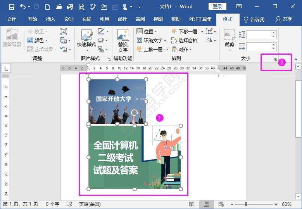The height and width of the screenshot is (209, 302).
Task: Open print preview with the magnifier page icon
Action: (81, 7)
